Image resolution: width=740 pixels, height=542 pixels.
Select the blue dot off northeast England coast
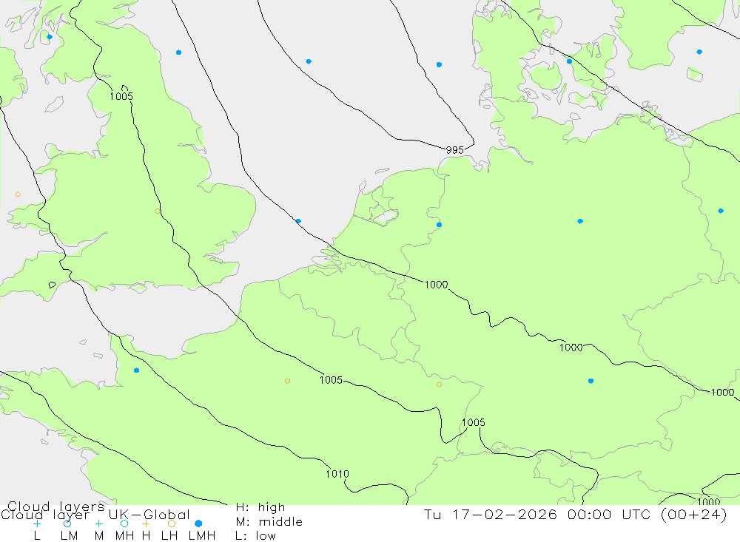tap(178, 52)
